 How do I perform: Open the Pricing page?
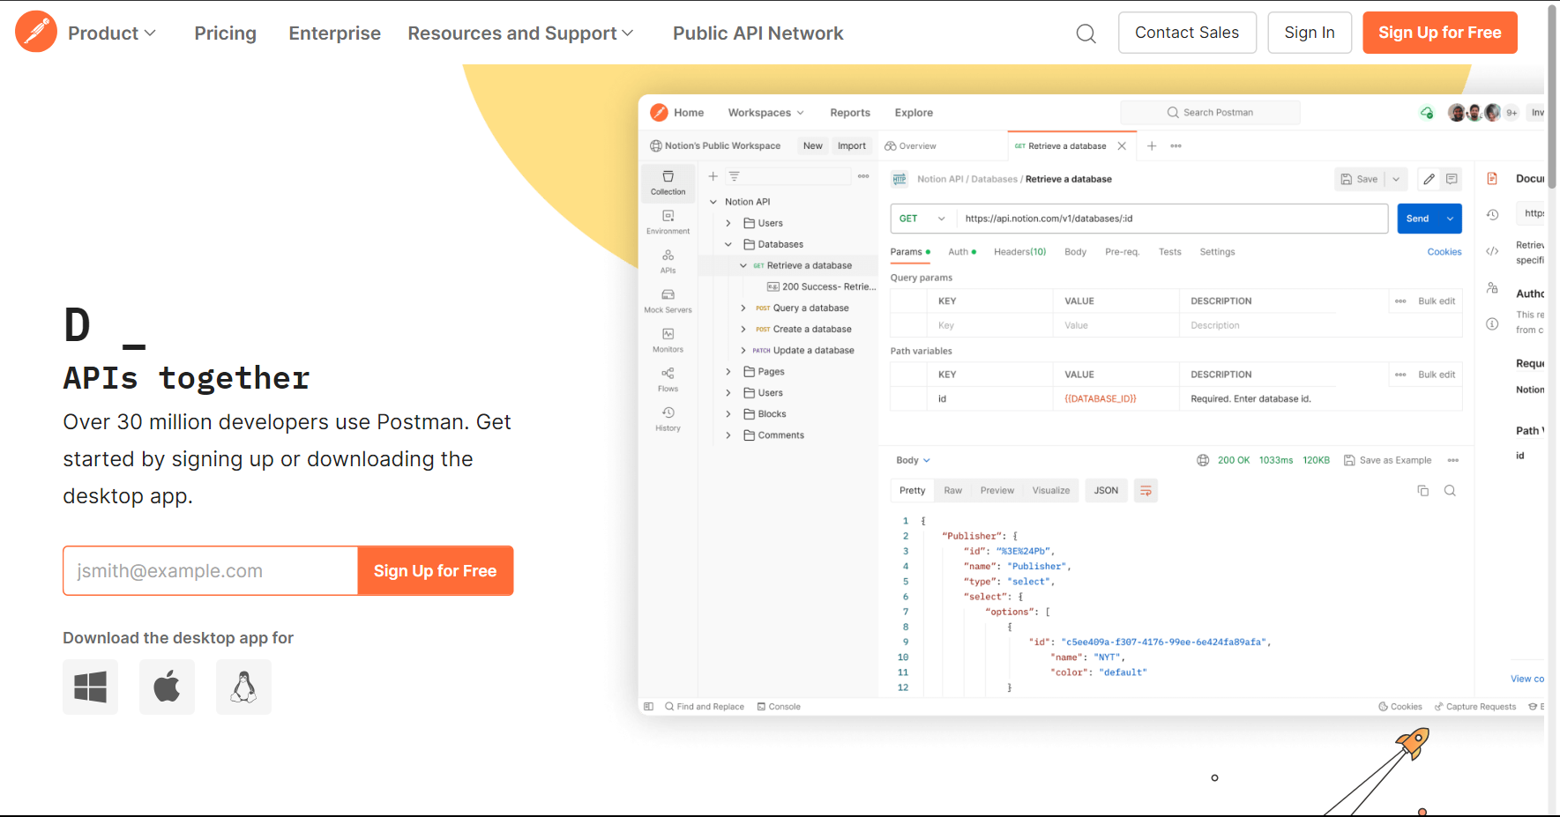(225, 33)
